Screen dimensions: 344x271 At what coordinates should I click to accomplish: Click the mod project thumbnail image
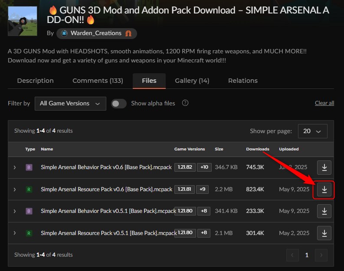(x=23, y=21)
